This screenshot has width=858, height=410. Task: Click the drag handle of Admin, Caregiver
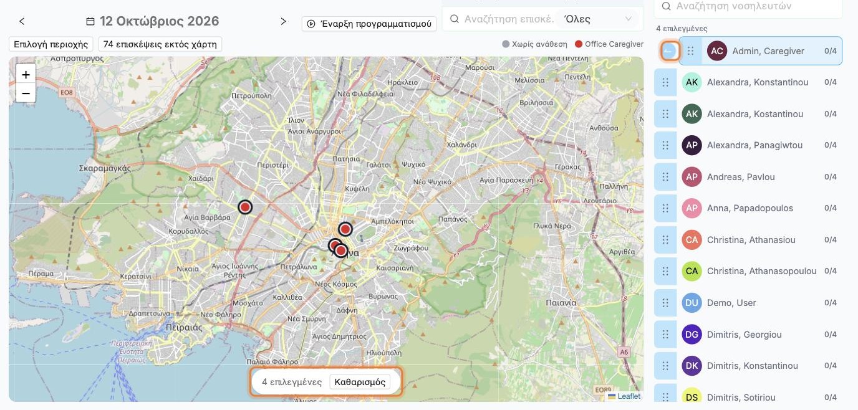pyautogui.click(x=690, y=50)
